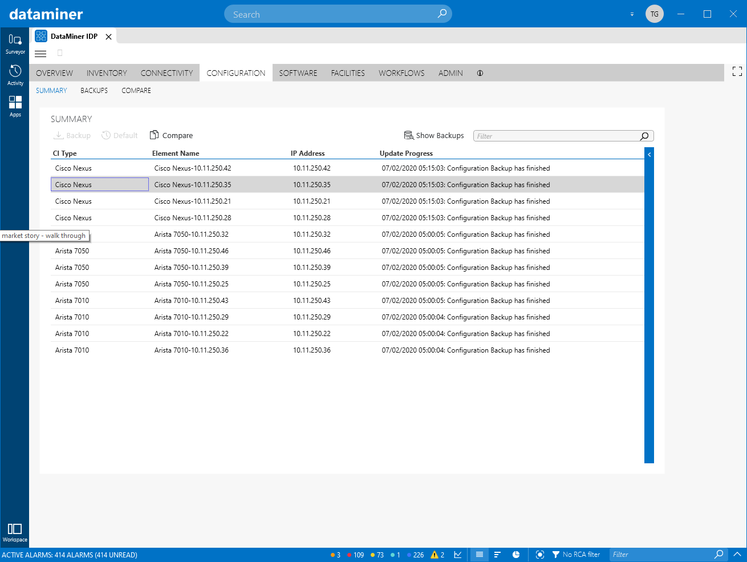747x562 pixels.
Task: Select row Cisco Nexus-10.11.250.35
Action: (347, 185)
